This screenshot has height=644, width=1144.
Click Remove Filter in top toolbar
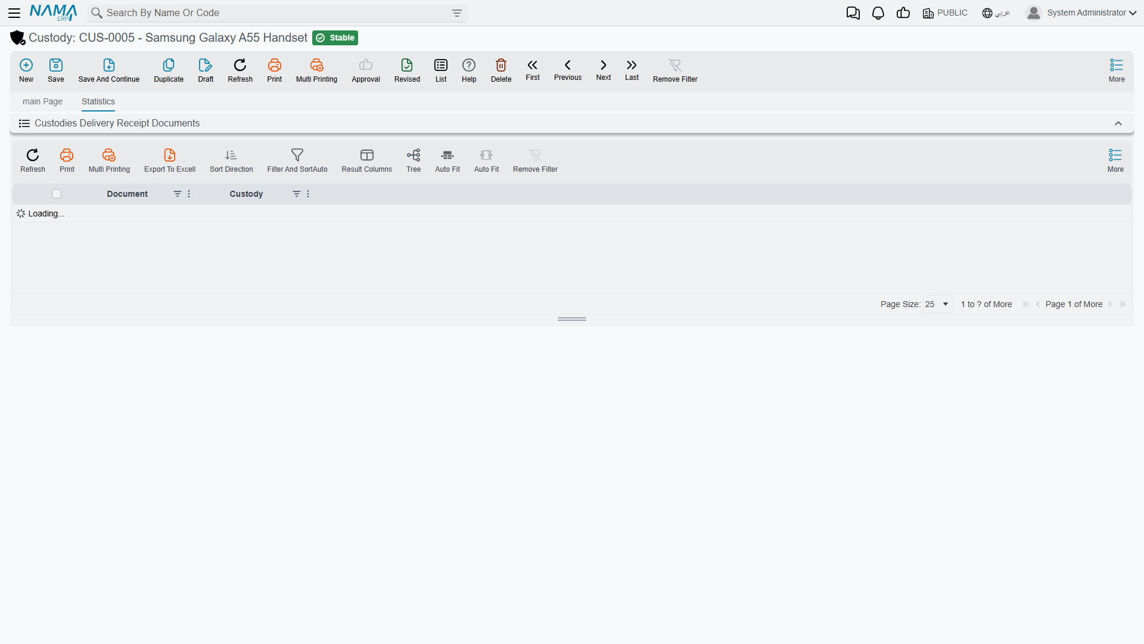[675, 70]
